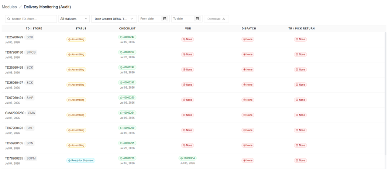The image size is (389, 172).
Task: Open TD87260180 row entry
Action: [x=14, y=52]
